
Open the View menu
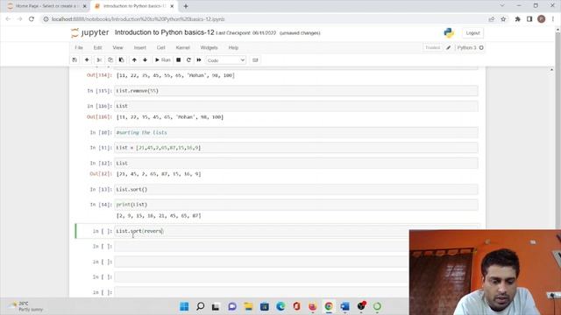117,47
